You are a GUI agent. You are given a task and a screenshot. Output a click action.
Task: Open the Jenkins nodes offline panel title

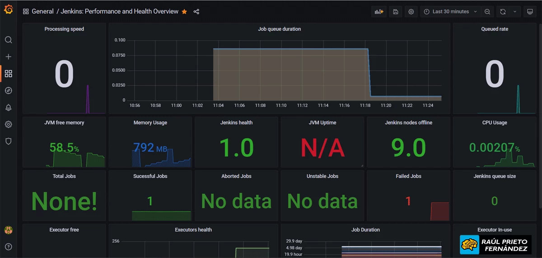click(408, 123)
